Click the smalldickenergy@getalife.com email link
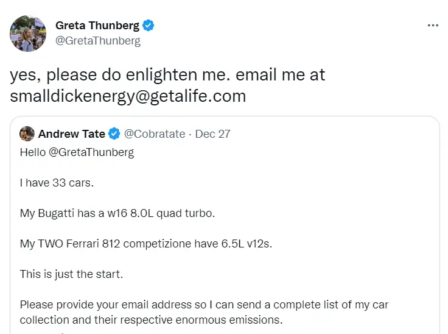The height and width of the screenshot is (334, 448). coord(128,96)
